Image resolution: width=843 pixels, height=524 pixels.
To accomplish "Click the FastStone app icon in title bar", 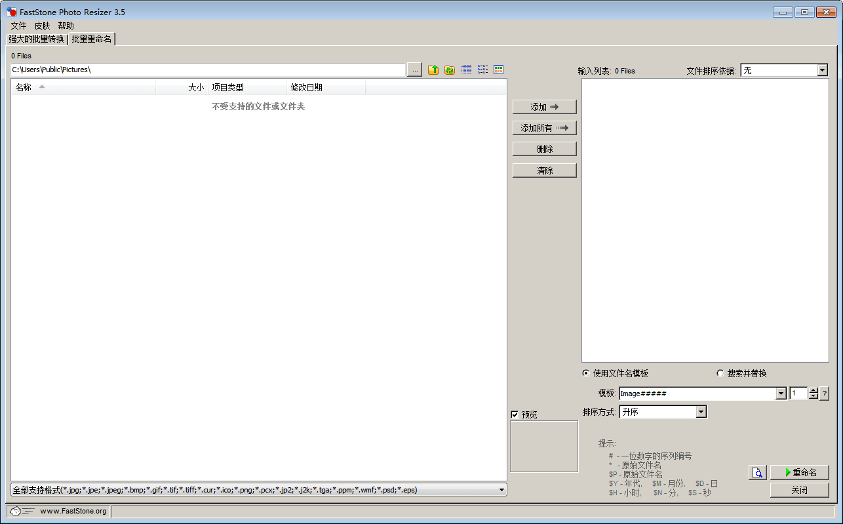I will click(11, 12).
